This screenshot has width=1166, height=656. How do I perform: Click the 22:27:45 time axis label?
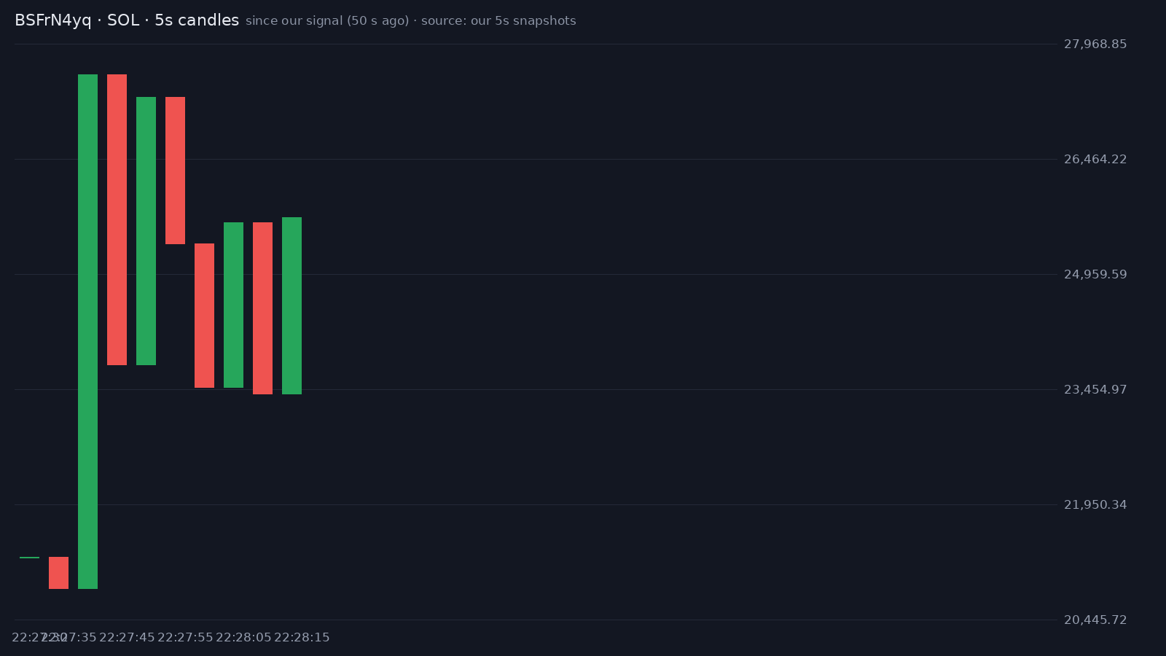(x=127, y=638)
